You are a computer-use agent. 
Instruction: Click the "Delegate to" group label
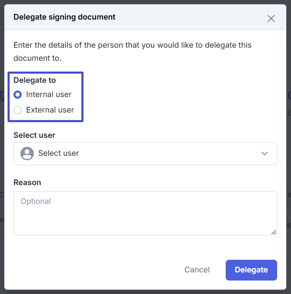pyautogui.click(x=35, y=80)
